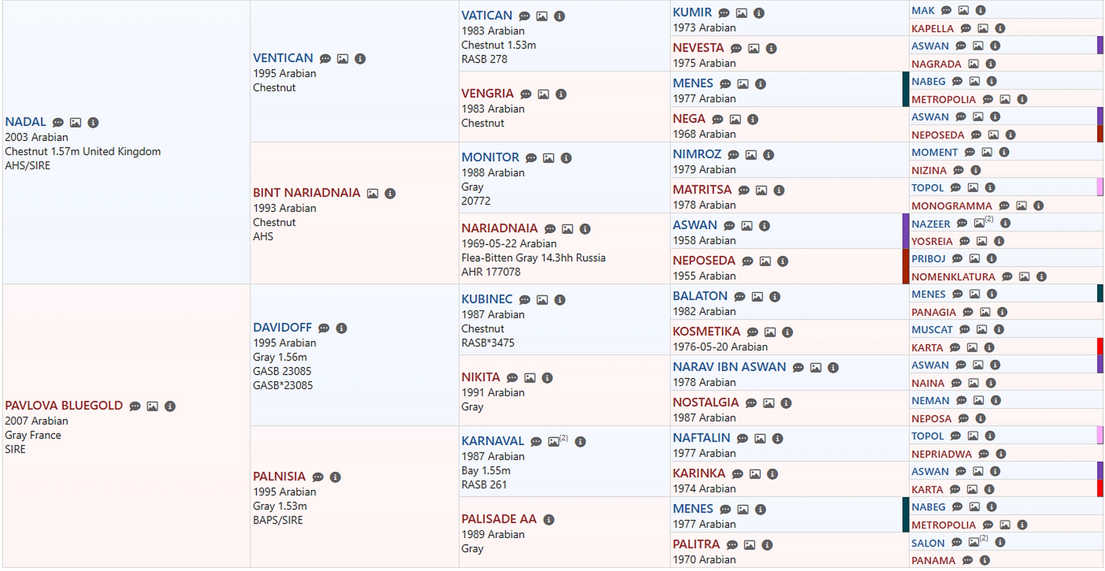The image size is (1105, 571).
Task: Open comments icon next to NADAL
Action: (58, 123)
